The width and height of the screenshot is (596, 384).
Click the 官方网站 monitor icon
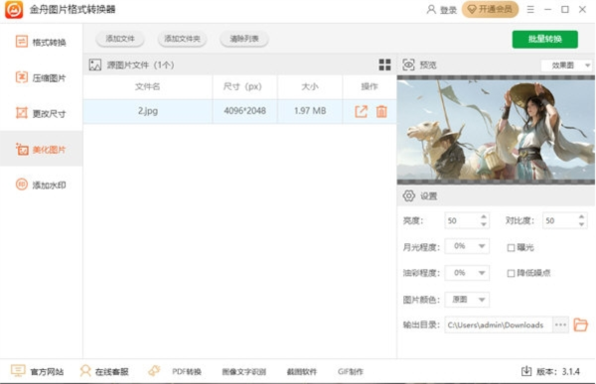coord(18,371)
